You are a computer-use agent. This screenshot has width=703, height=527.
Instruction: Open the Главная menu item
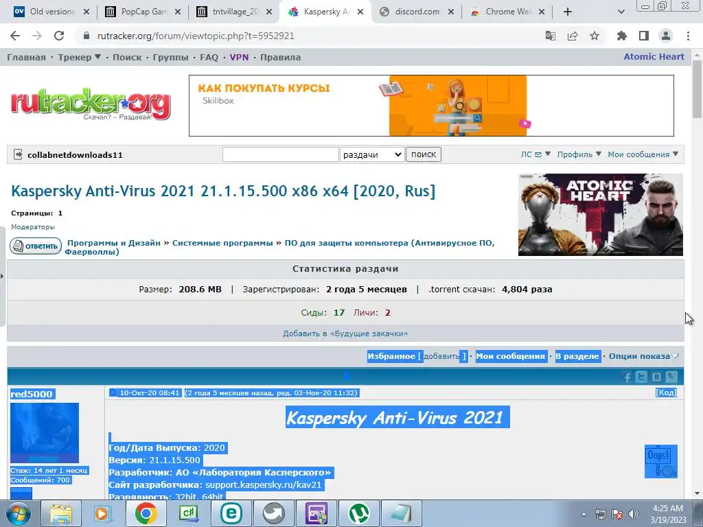coord(27,58)
